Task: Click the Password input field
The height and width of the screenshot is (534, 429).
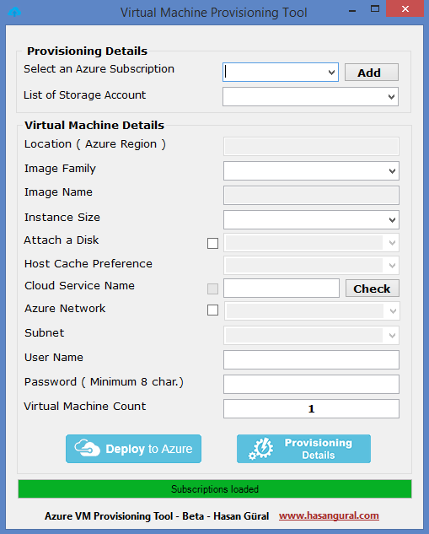Action: pos(311,384)
